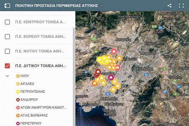Click the orange marker beside Νέα Ιωνία

[119, 58]
